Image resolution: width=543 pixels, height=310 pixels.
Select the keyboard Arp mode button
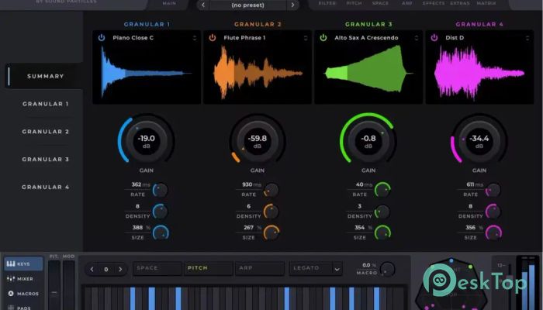[260, 268]
